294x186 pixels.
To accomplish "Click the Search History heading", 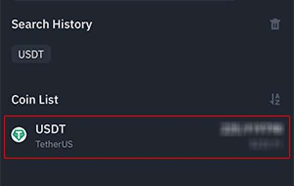I will click(x=52, y=24).
